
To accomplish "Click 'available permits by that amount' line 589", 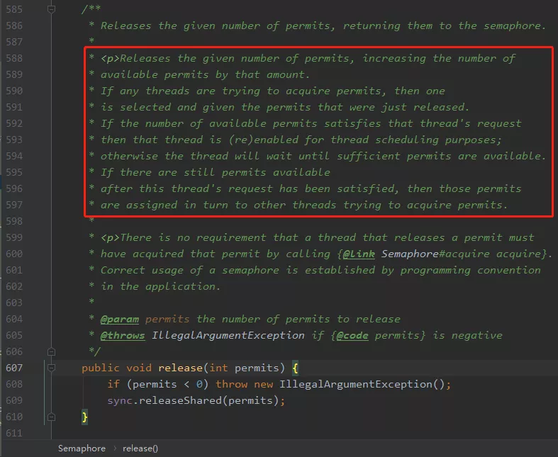I will coord(206,74).
